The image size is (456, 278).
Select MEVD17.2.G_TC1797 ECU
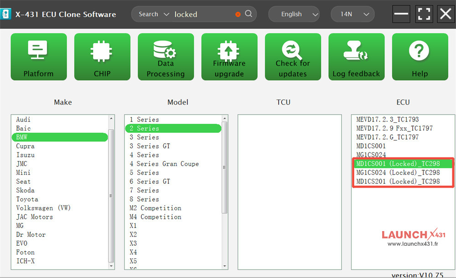point(403,137)
